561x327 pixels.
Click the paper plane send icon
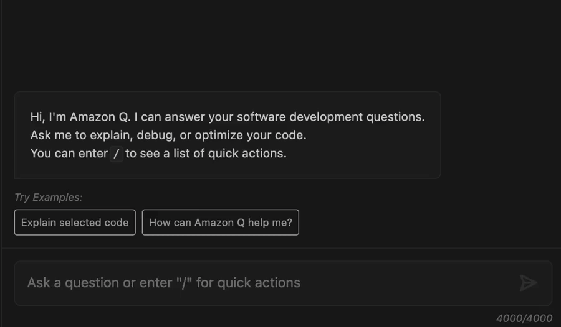coord(528,283)
